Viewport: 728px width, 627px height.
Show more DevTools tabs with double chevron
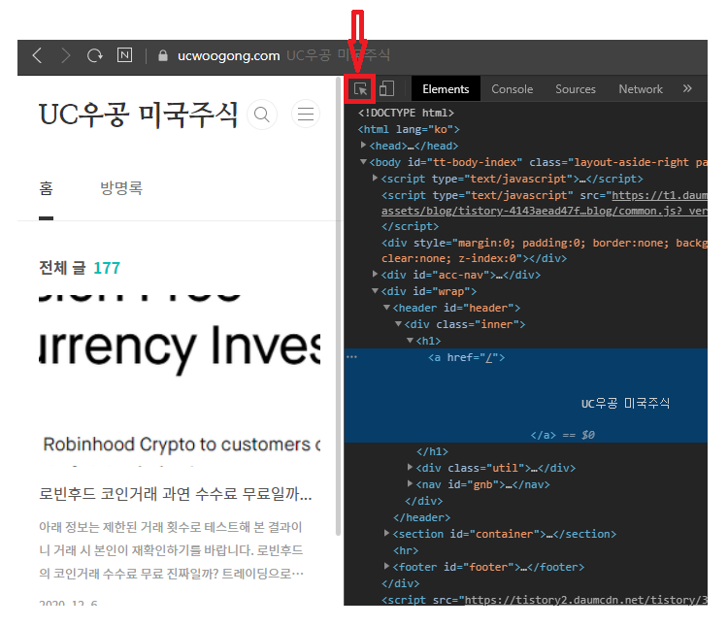pyautogui.click(x=687, y=88)
